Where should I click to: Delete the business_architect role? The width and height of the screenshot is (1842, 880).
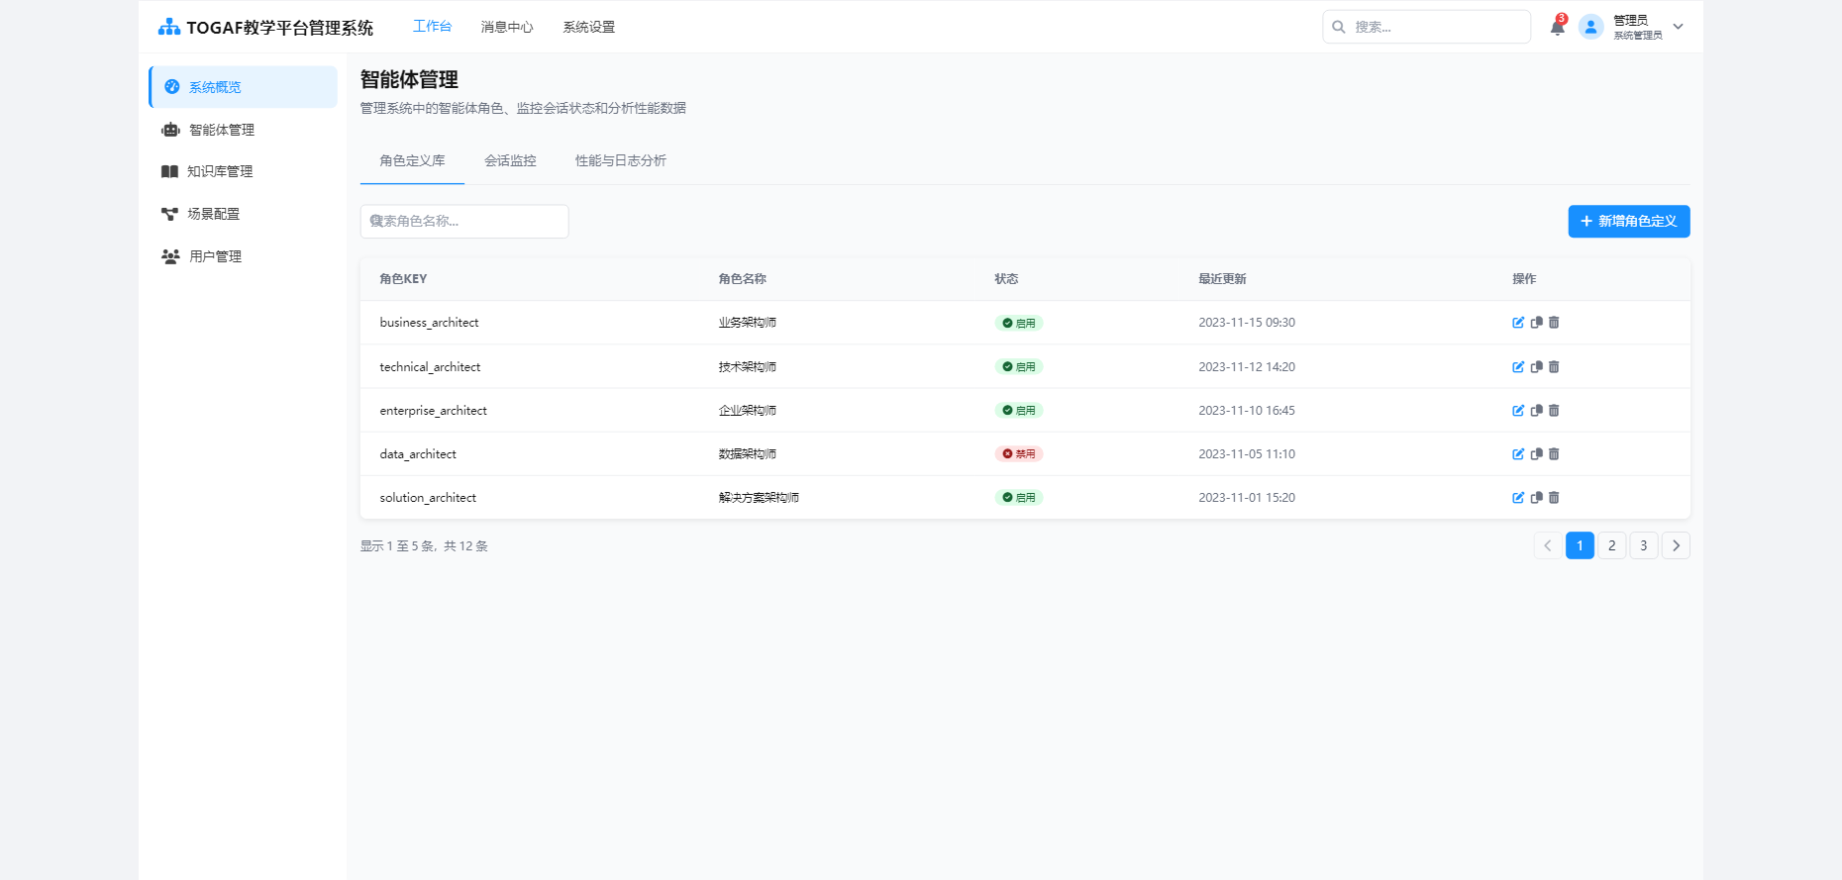click(1554, 323)
